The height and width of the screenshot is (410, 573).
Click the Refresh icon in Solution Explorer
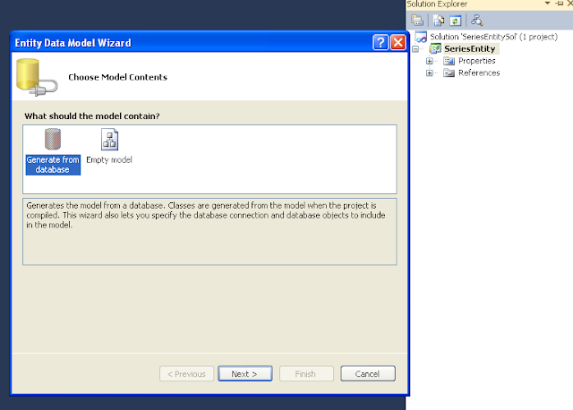[455, 21]
